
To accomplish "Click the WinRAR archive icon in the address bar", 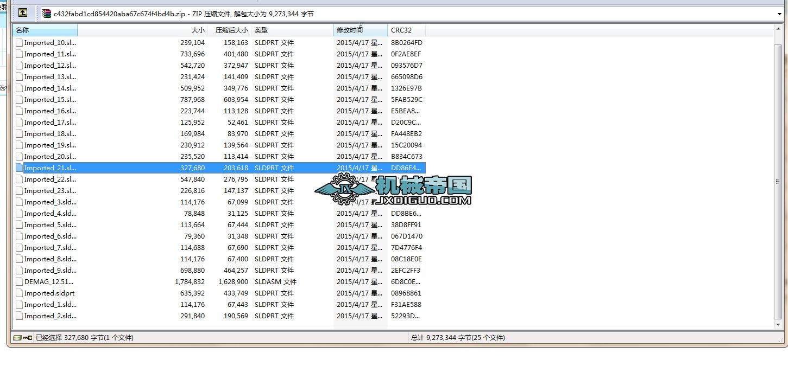I will (x=46, y=13).
